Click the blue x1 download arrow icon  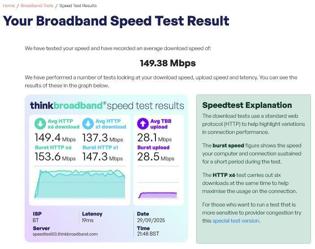tap(88, 124)
